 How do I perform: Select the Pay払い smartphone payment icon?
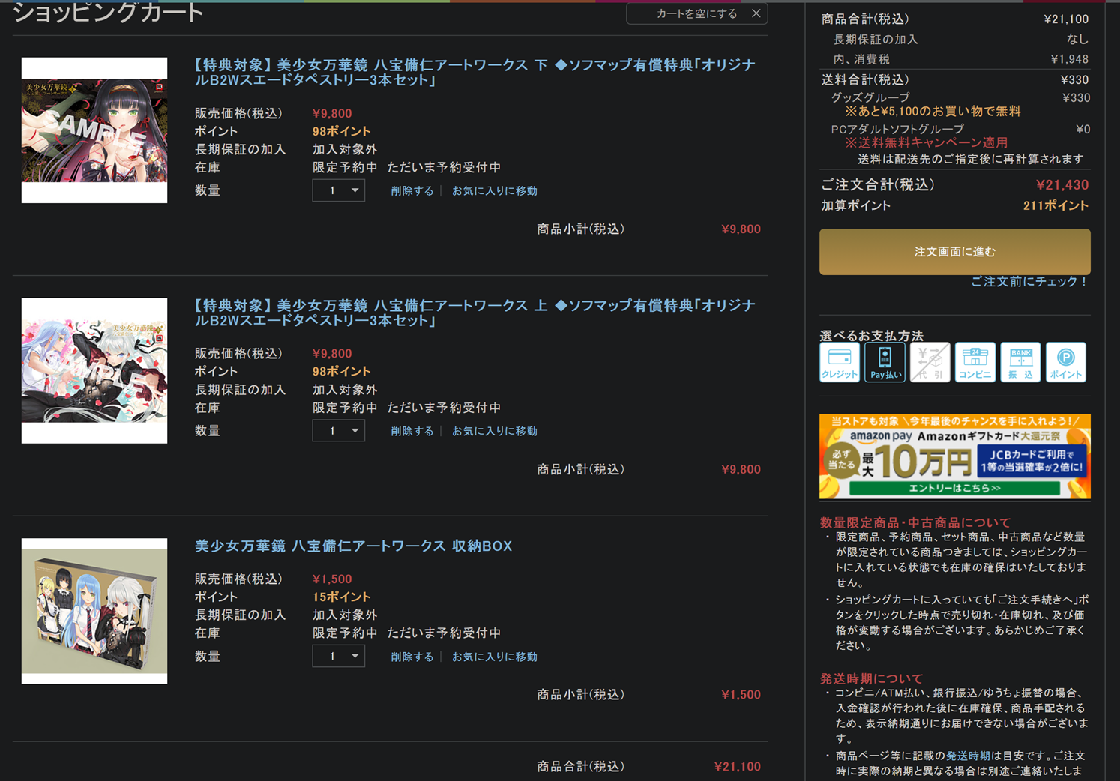(885, 362)
